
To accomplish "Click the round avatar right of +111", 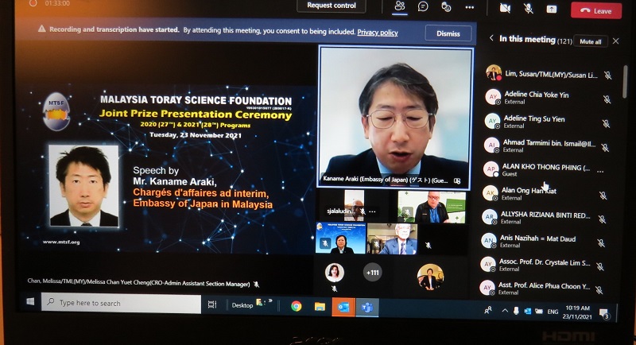I will point(430,277).
